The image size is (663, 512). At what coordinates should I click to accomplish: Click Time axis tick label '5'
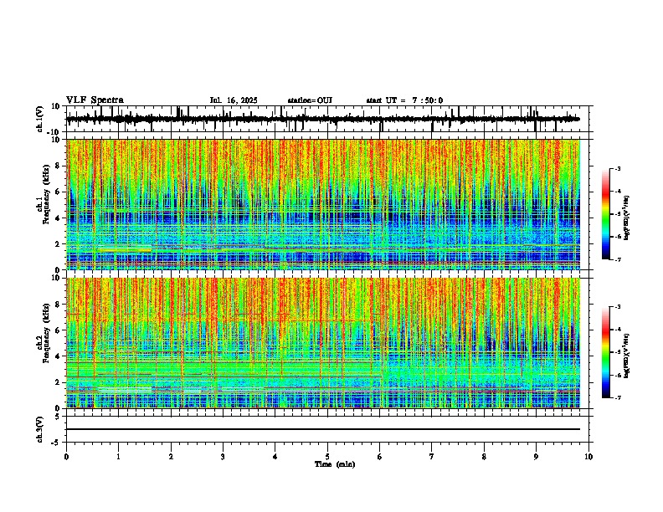point(327,457)
